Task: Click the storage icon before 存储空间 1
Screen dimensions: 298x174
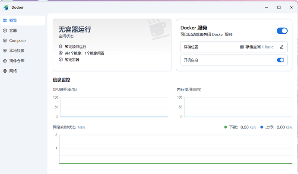Action: (x=242, y=47)
